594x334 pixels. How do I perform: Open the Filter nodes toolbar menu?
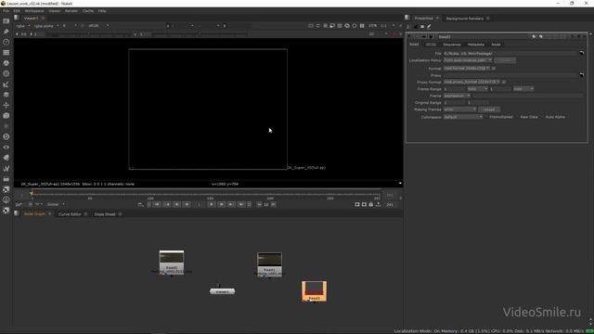[6, 74]
